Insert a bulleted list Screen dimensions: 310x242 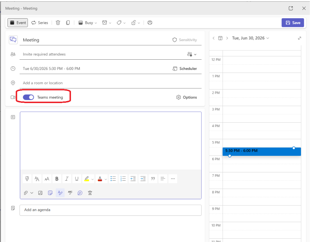tap(113, 179)
